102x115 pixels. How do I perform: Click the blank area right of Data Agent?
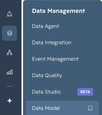click(79, 26)
